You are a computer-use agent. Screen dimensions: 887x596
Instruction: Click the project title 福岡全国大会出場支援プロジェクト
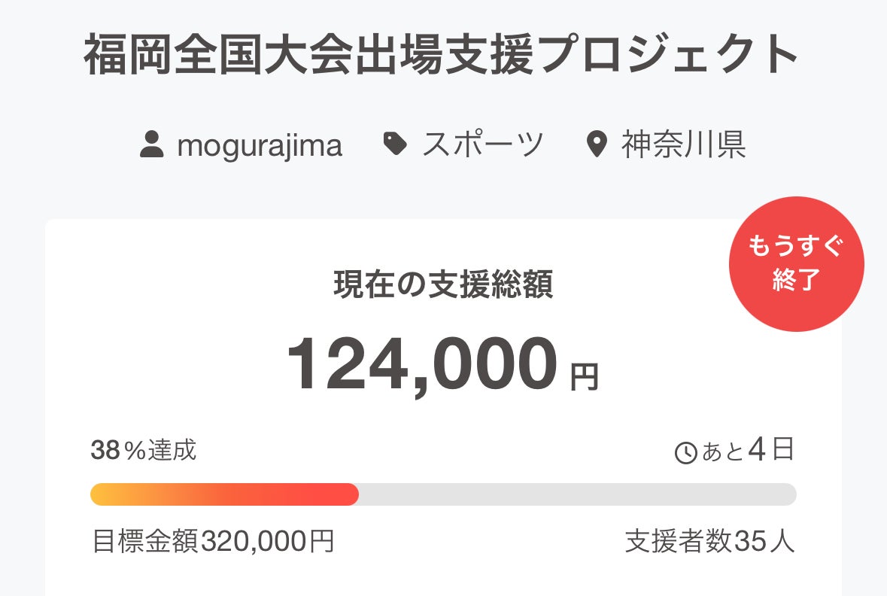coord(442,56)
